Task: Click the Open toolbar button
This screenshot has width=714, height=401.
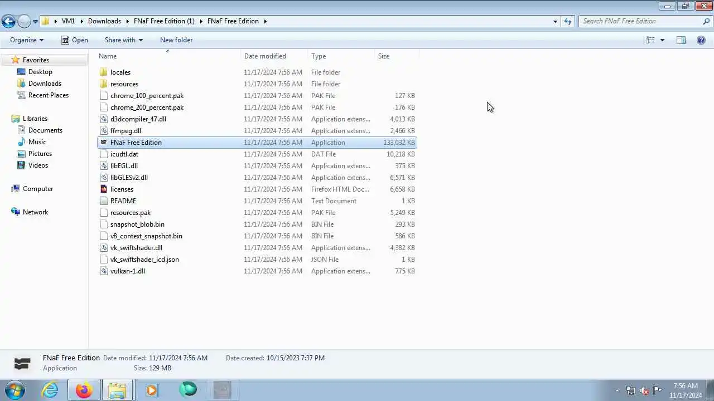Action: [x=75, y=40]
